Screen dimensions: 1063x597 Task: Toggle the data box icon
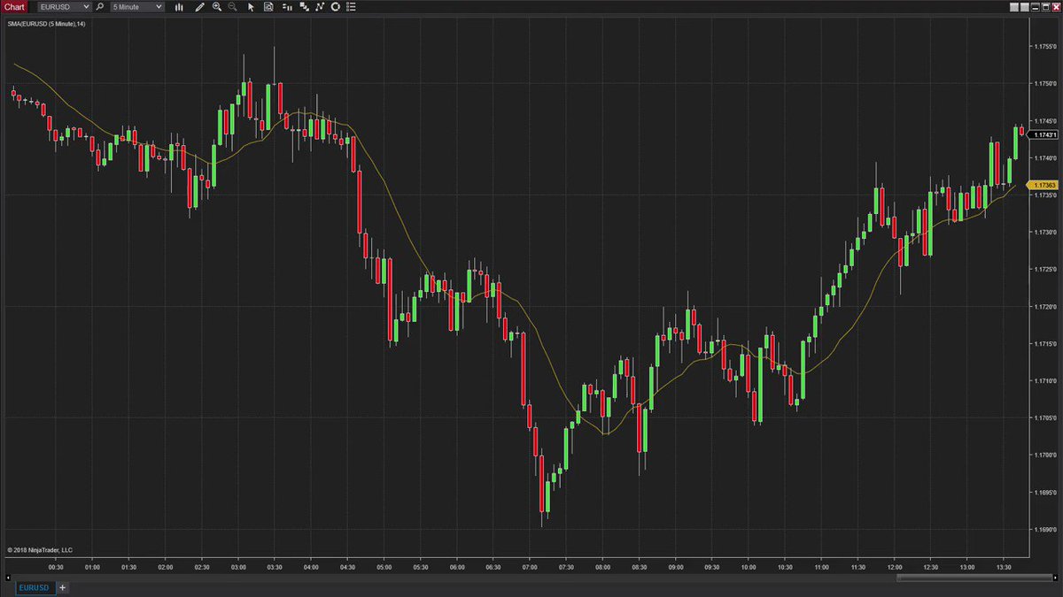coord(268,6)
